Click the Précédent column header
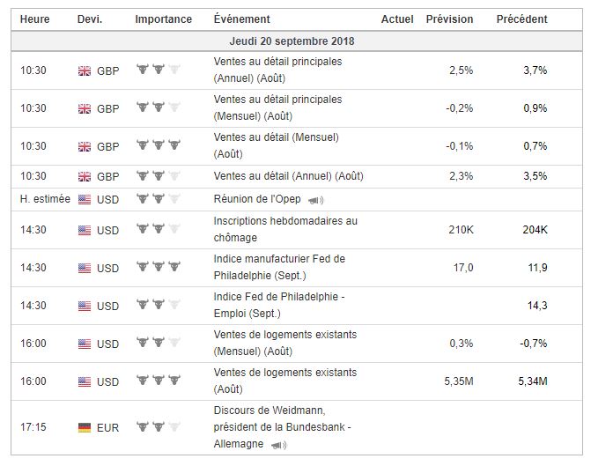Screen dimensions: 591x466 coord(521,19)
